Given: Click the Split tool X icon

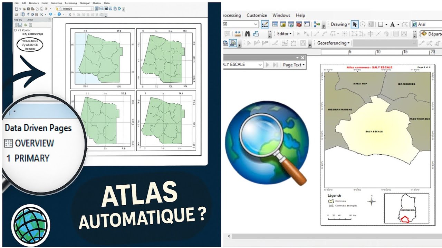Looking at the screenshot, I should (x=379, y=34).
